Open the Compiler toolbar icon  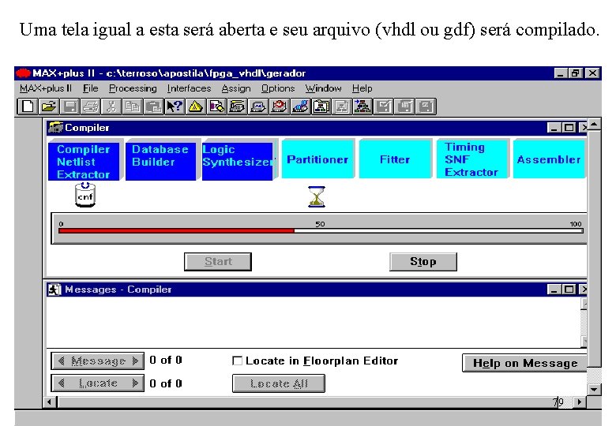click(237, 106)
